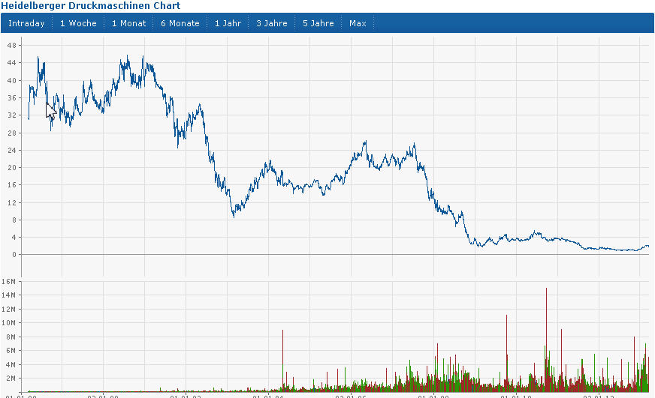Open the 3 Jahre chart view
Screen dimensions: 655x398
[271, 23]
